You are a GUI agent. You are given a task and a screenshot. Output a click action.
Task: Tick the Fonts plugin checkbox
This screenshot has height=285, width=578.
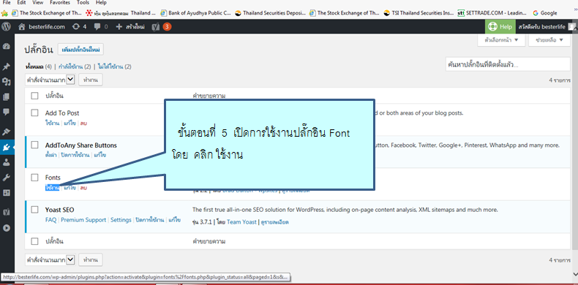point(34,178)
